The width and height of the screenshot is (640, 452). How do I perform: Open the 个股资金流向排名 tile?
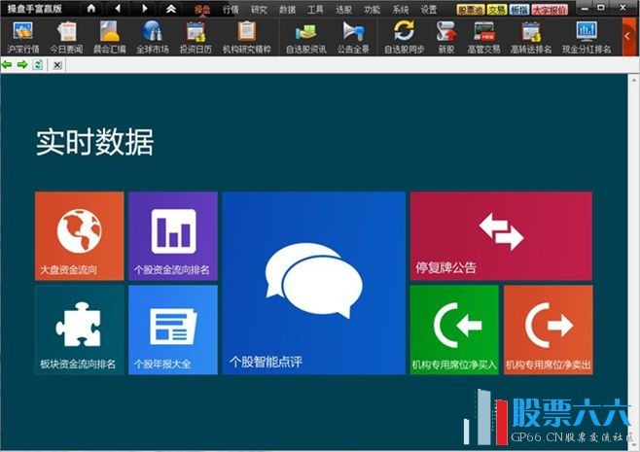tap(172, 235)
